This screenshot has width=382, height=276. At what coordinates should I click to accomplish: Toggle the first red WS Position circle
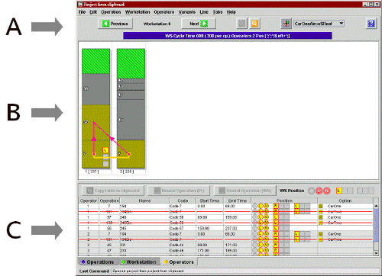[x=319, y=191]
